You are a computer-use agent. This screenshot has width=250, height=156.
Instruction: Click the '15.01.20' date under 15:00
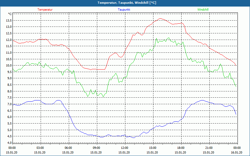[152, 153]
